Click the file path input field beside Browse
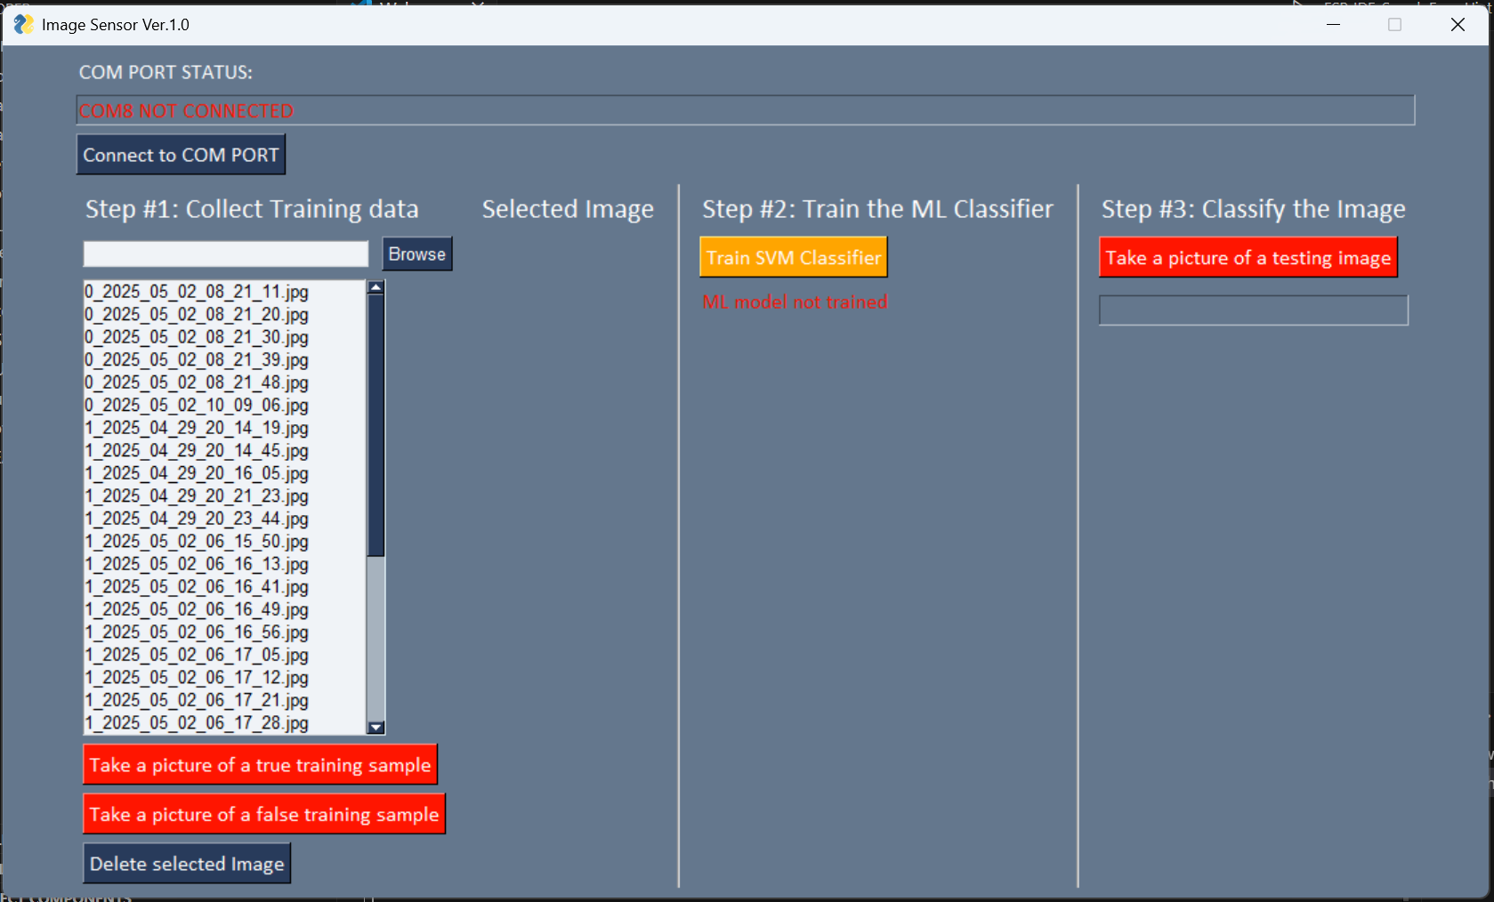The width and height of the screenshot is (1494, 902). (224, 254)
